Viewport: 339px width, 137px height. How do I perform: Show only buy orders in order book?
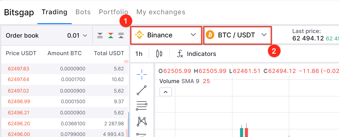click(x=121, y=36)
